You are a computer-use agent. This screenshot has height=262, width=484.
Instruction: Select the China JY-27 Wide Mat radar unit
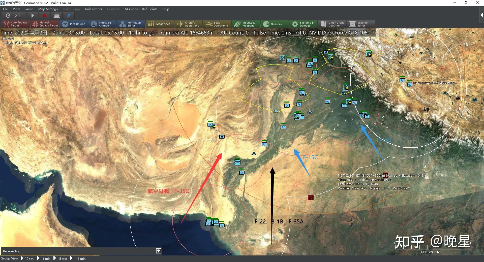(x=410, y=84)
